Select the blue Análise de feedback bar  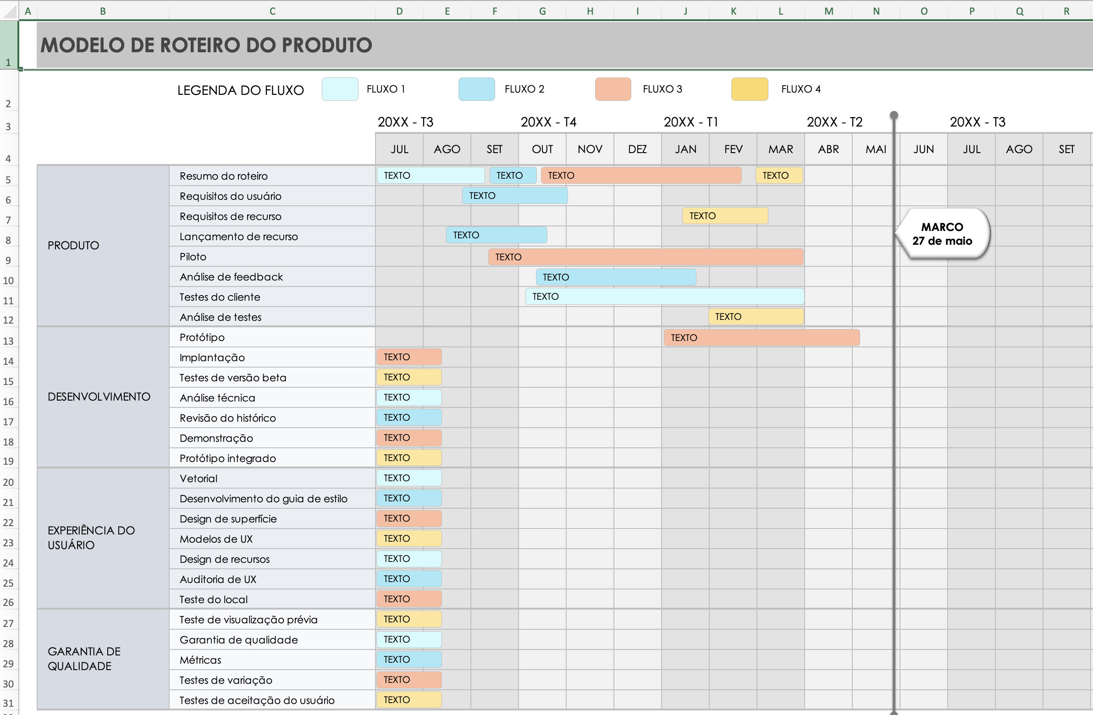(615, 277)
